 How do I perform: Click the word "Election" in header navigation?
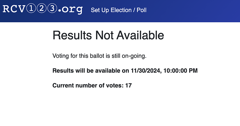pyautogui.click(x=121, y=10)
